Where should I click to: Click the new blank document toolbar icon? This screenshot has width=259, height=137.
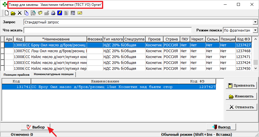(x=6, y=13)
